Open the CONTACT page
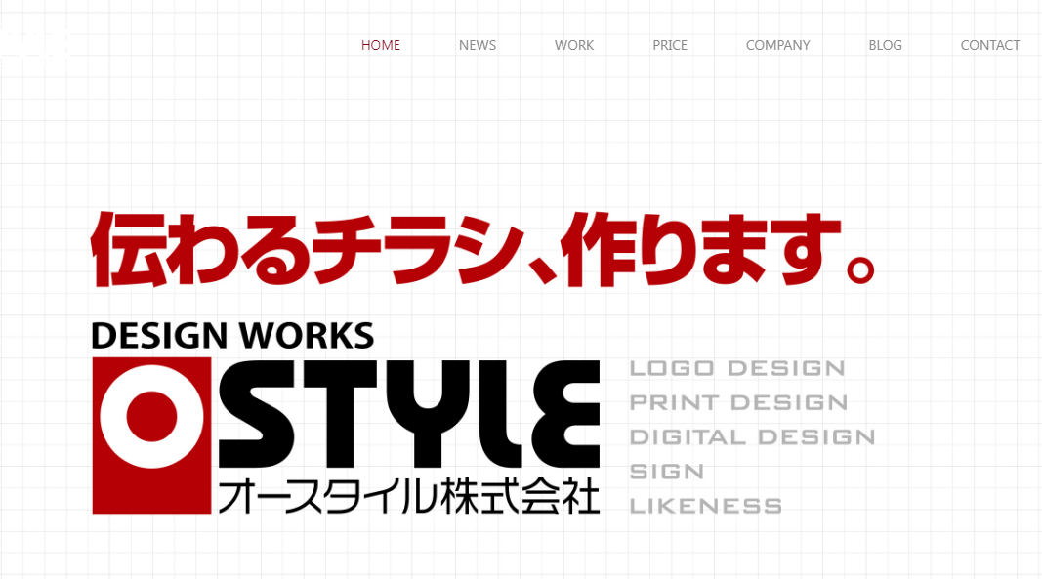The height and width of the screenshot is (579, 1042). point(989,45)
